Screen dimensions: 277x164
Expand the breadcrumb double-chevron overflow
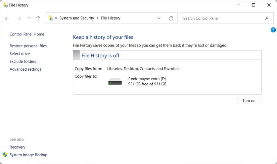coord(56,18)
